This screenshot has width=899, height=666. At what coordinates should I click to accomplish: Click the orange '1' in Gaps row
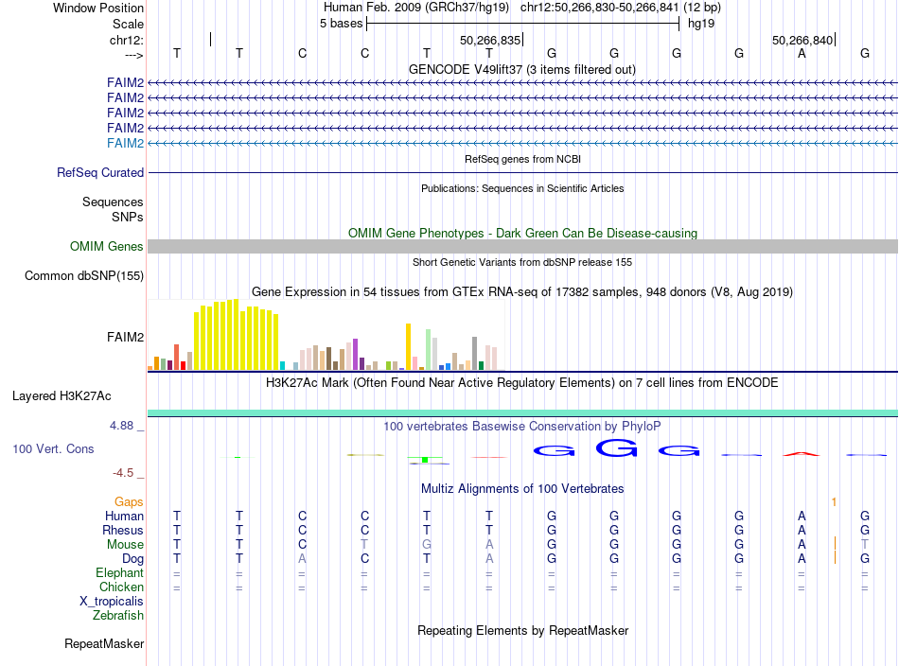(x=835, y=502)
